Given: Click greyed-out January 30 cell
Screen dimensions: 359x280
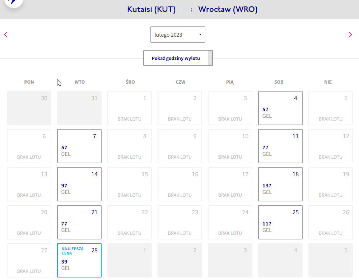Looking at the screenshot, I should click(x=29, y=108).
